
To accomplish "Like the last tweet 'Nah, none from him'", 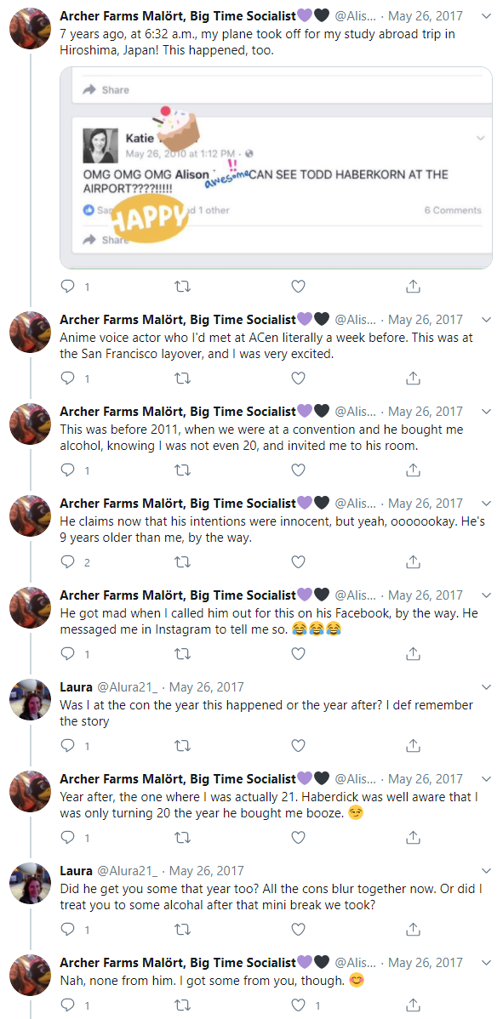I will click(x=298, y=1005).
